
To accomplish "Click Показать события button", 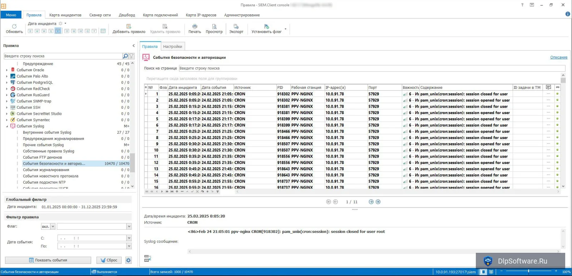I will [x=48, y=260].
